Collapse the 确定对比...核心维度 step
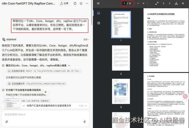This screenshot has height=128, width=189. 69,66
